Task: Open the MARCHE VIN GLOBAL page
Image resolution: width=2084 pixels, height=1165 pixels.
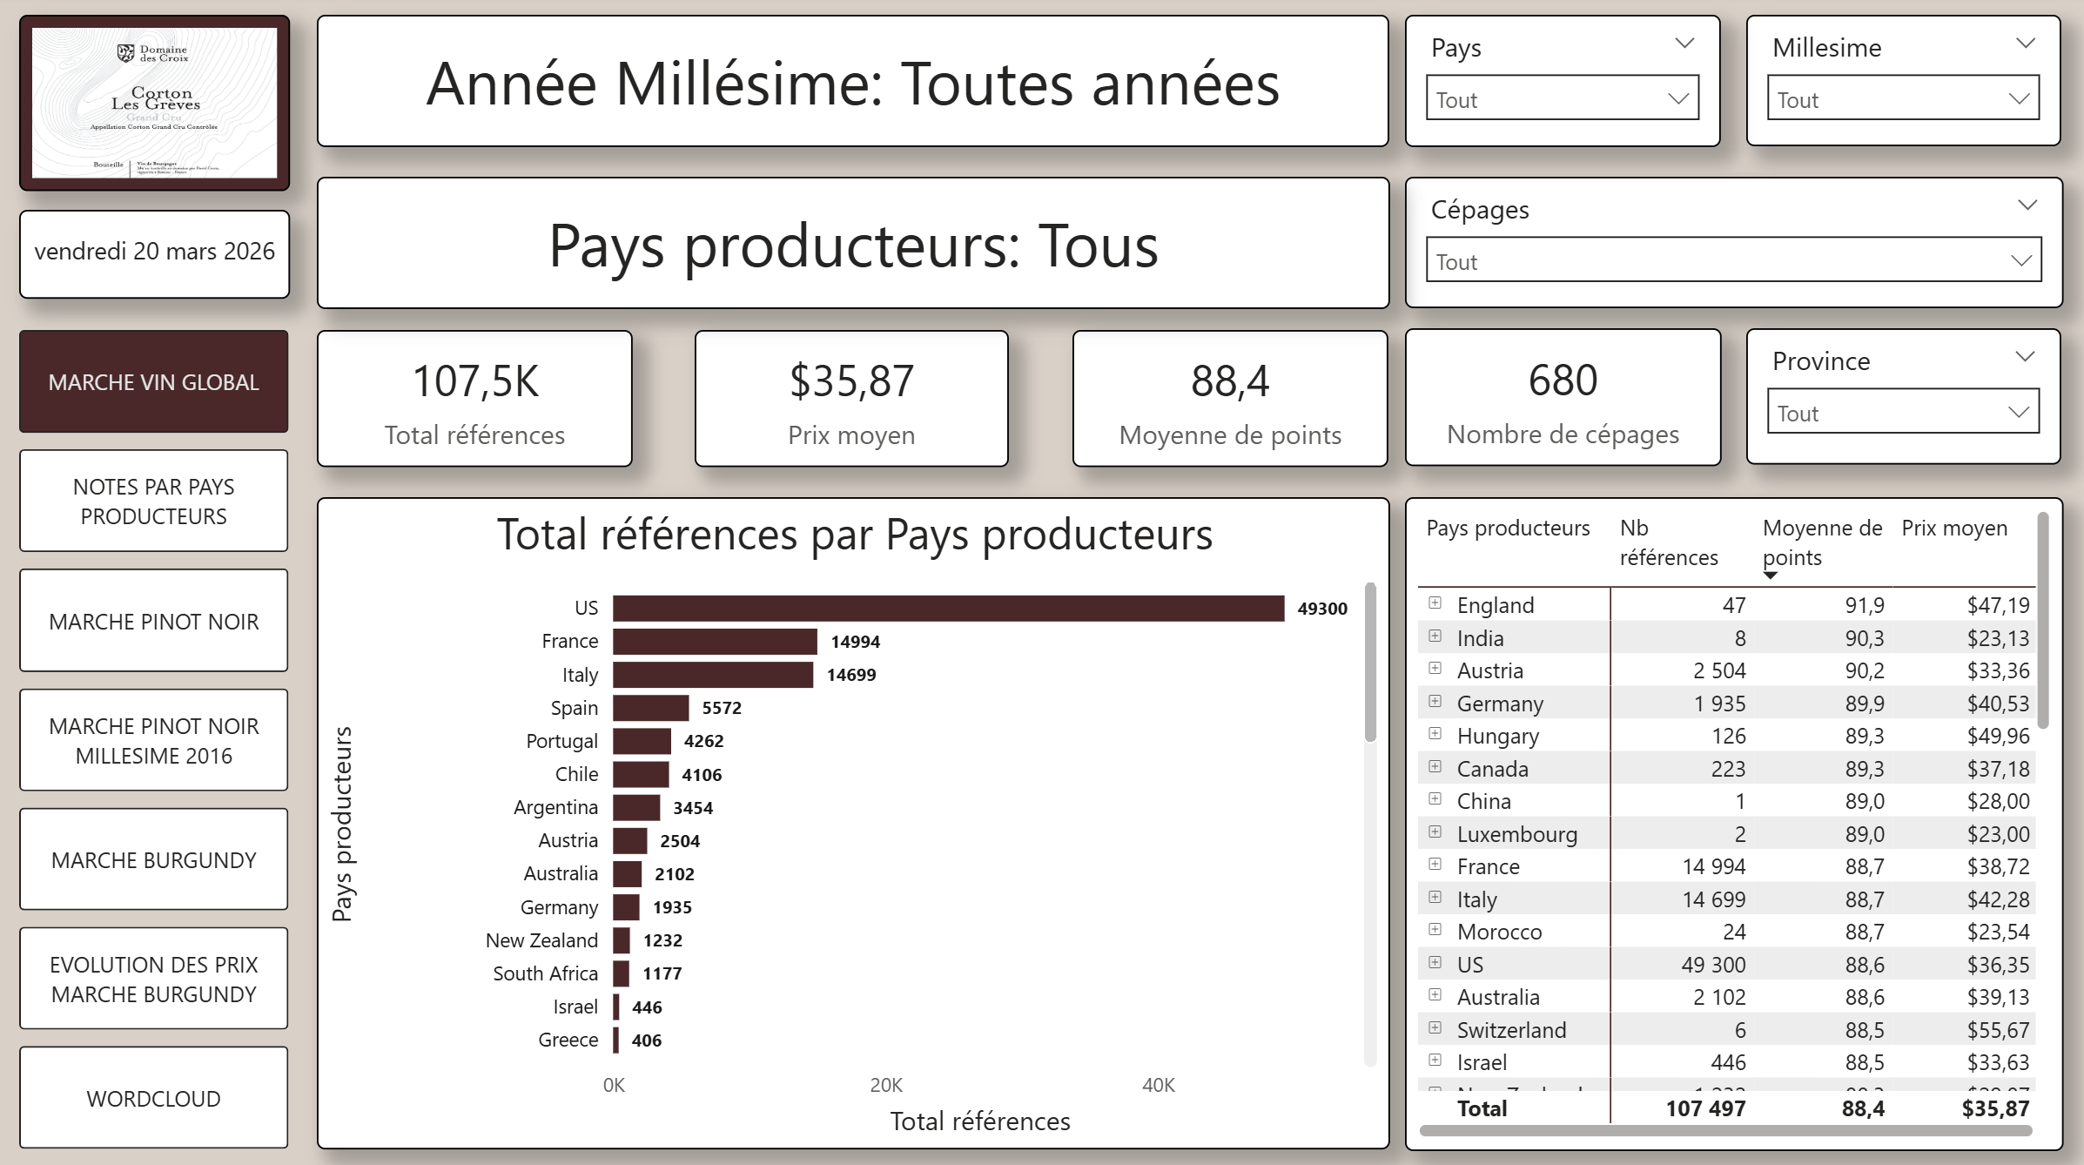Action: pos(154,381)
